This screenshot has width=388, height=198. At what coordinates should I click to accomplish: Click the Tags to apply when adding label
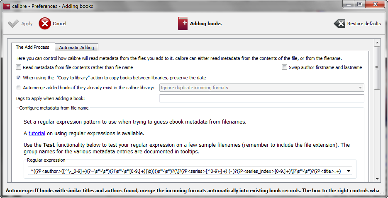50,99
